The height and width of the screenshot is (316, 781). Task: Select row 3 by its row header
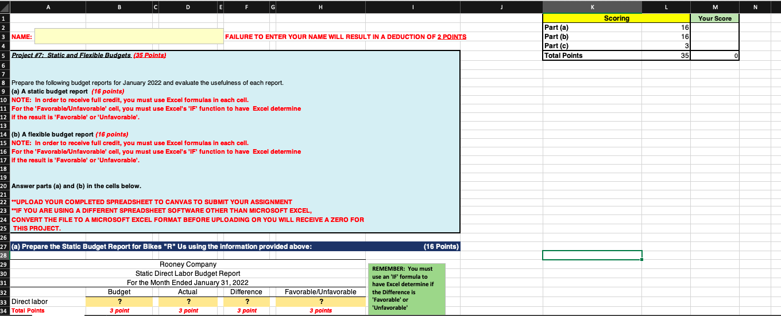pyautogui.click(x=5, y=37)
